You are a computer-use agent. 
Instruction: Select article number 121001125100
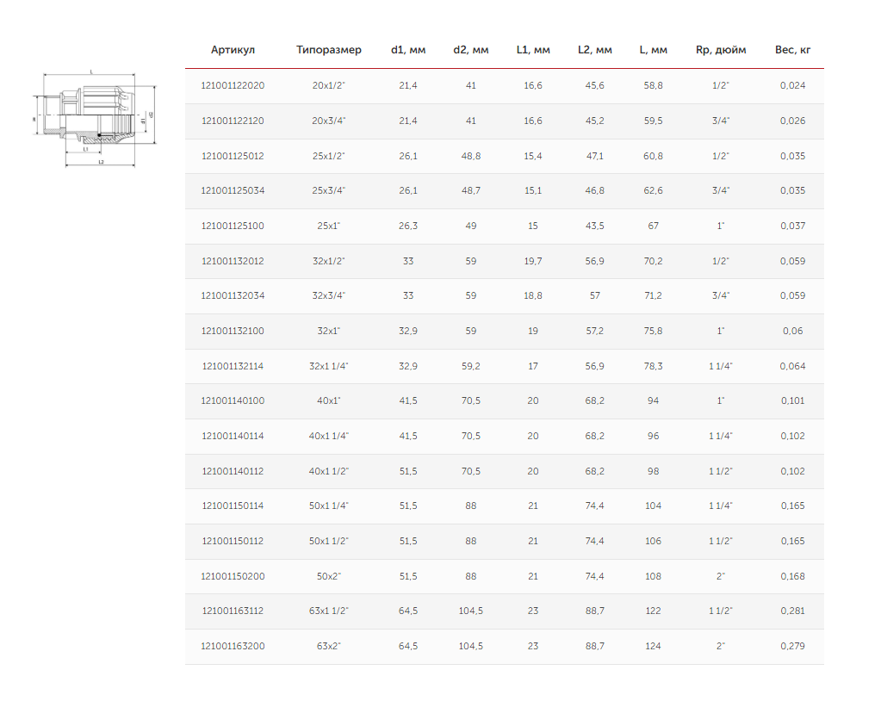pos(233,226)
